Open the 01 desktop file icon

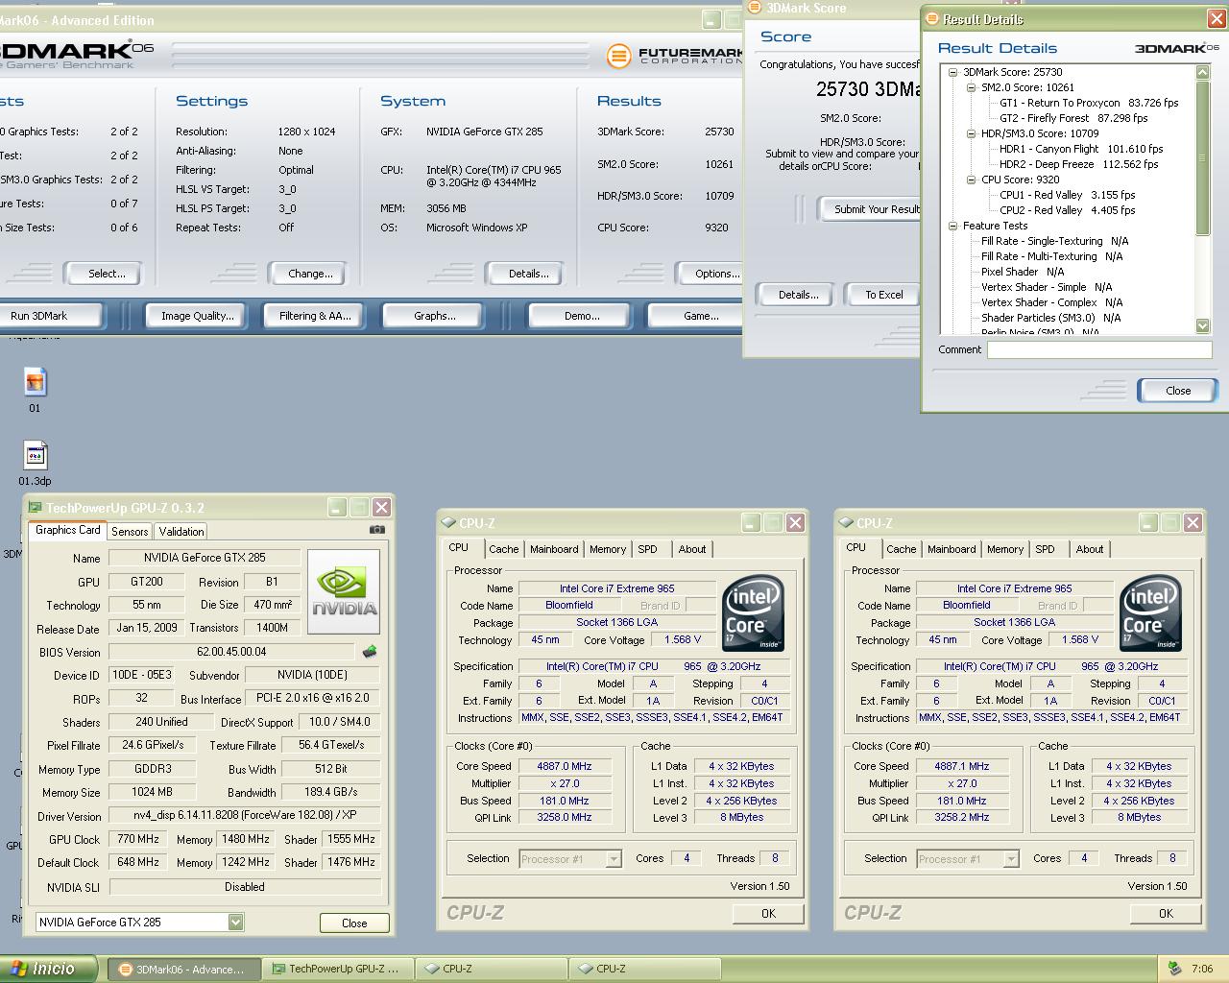(x=35, y=390)
